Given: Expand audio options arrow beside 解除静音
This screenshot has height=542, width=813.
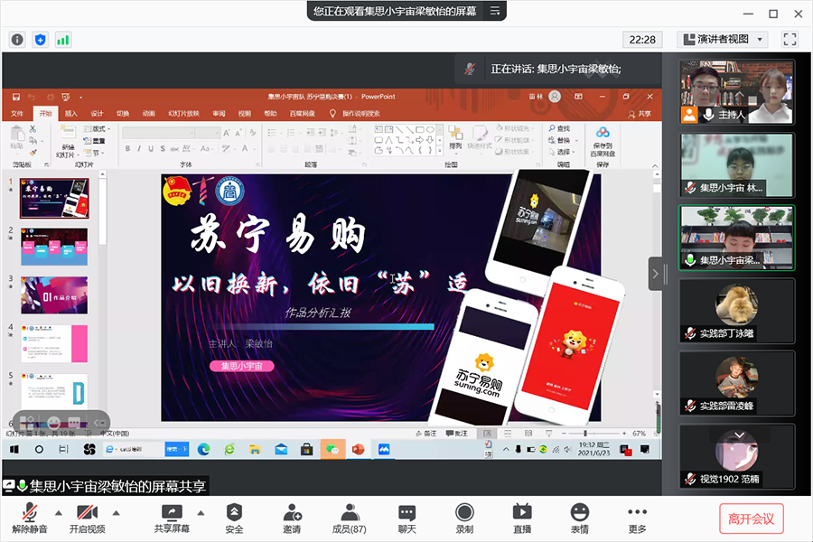Looking at the screenshot, I should (59, 512).
